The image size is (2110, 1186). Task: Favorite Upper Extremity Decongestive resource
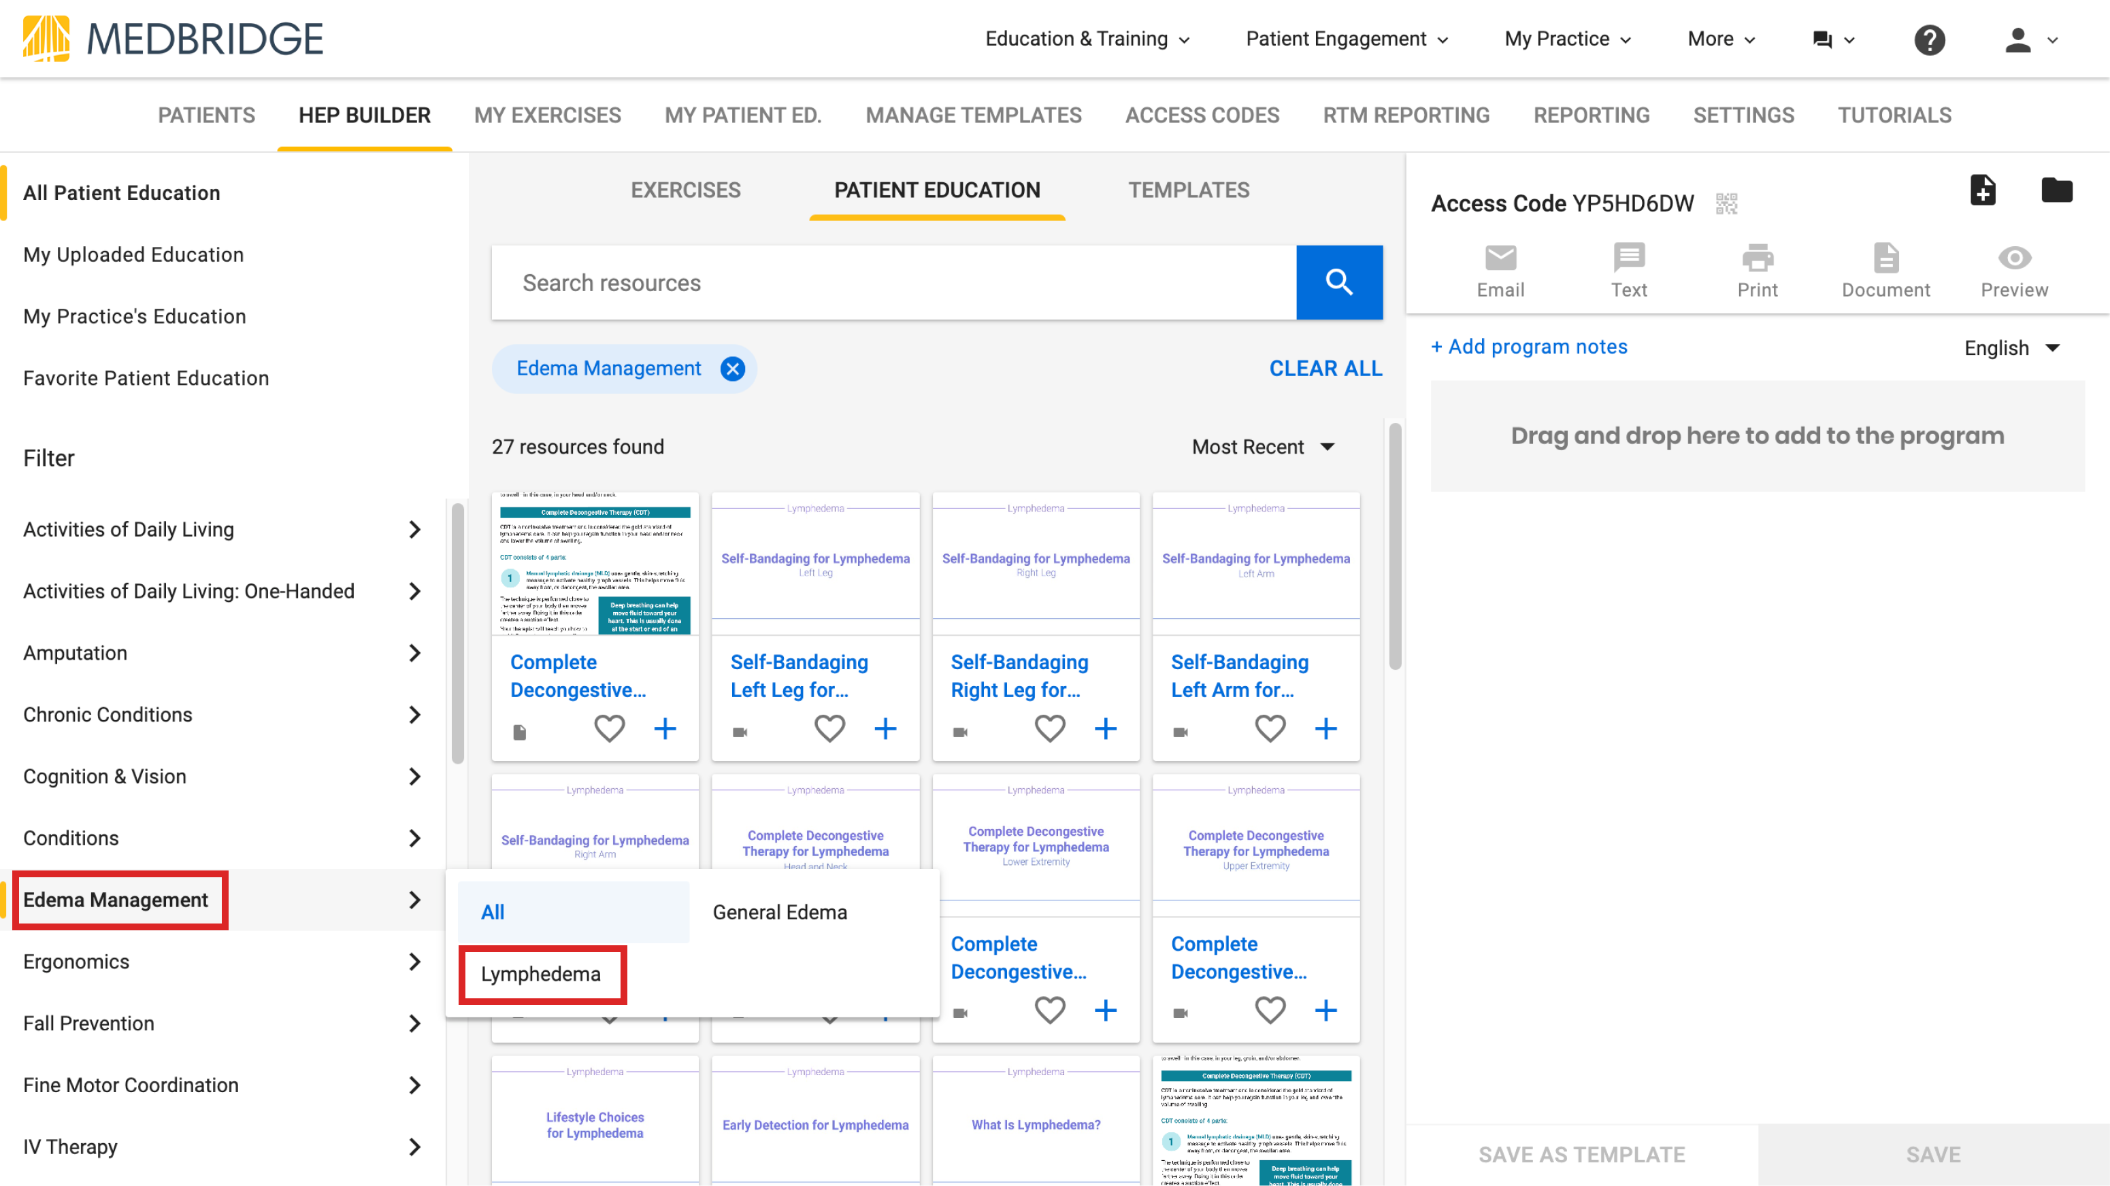click(1270, 1010)
